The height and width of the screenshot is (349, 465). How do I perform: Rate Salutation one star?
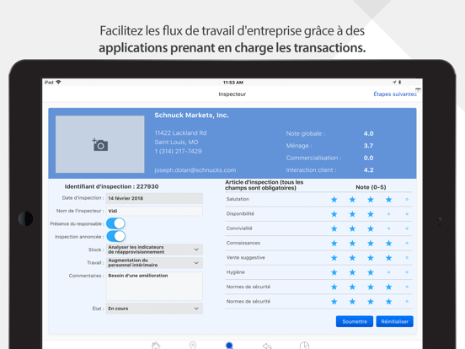[334, 200]
